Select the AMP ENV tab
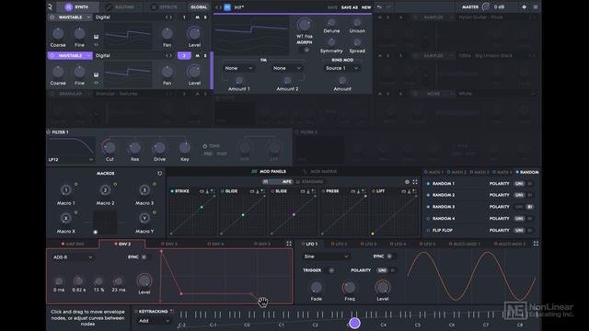This screenshot has width=589, height=331. [x=73, y=244]
